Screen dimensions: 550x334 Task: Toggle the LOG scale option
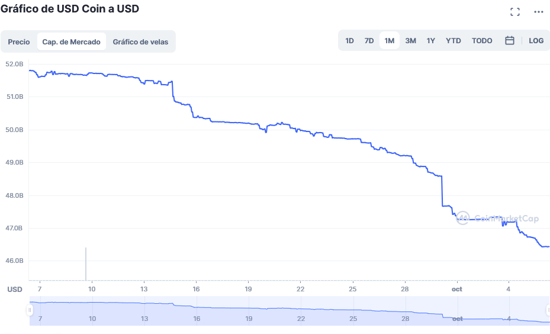536,41
